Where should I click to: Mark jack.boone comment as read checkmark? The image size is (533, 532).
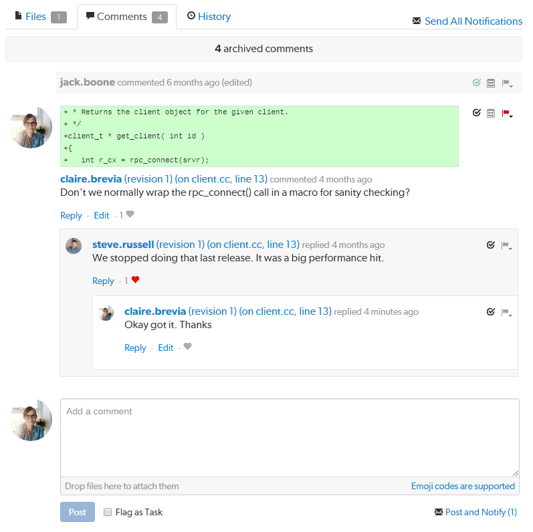coord(477,83)
